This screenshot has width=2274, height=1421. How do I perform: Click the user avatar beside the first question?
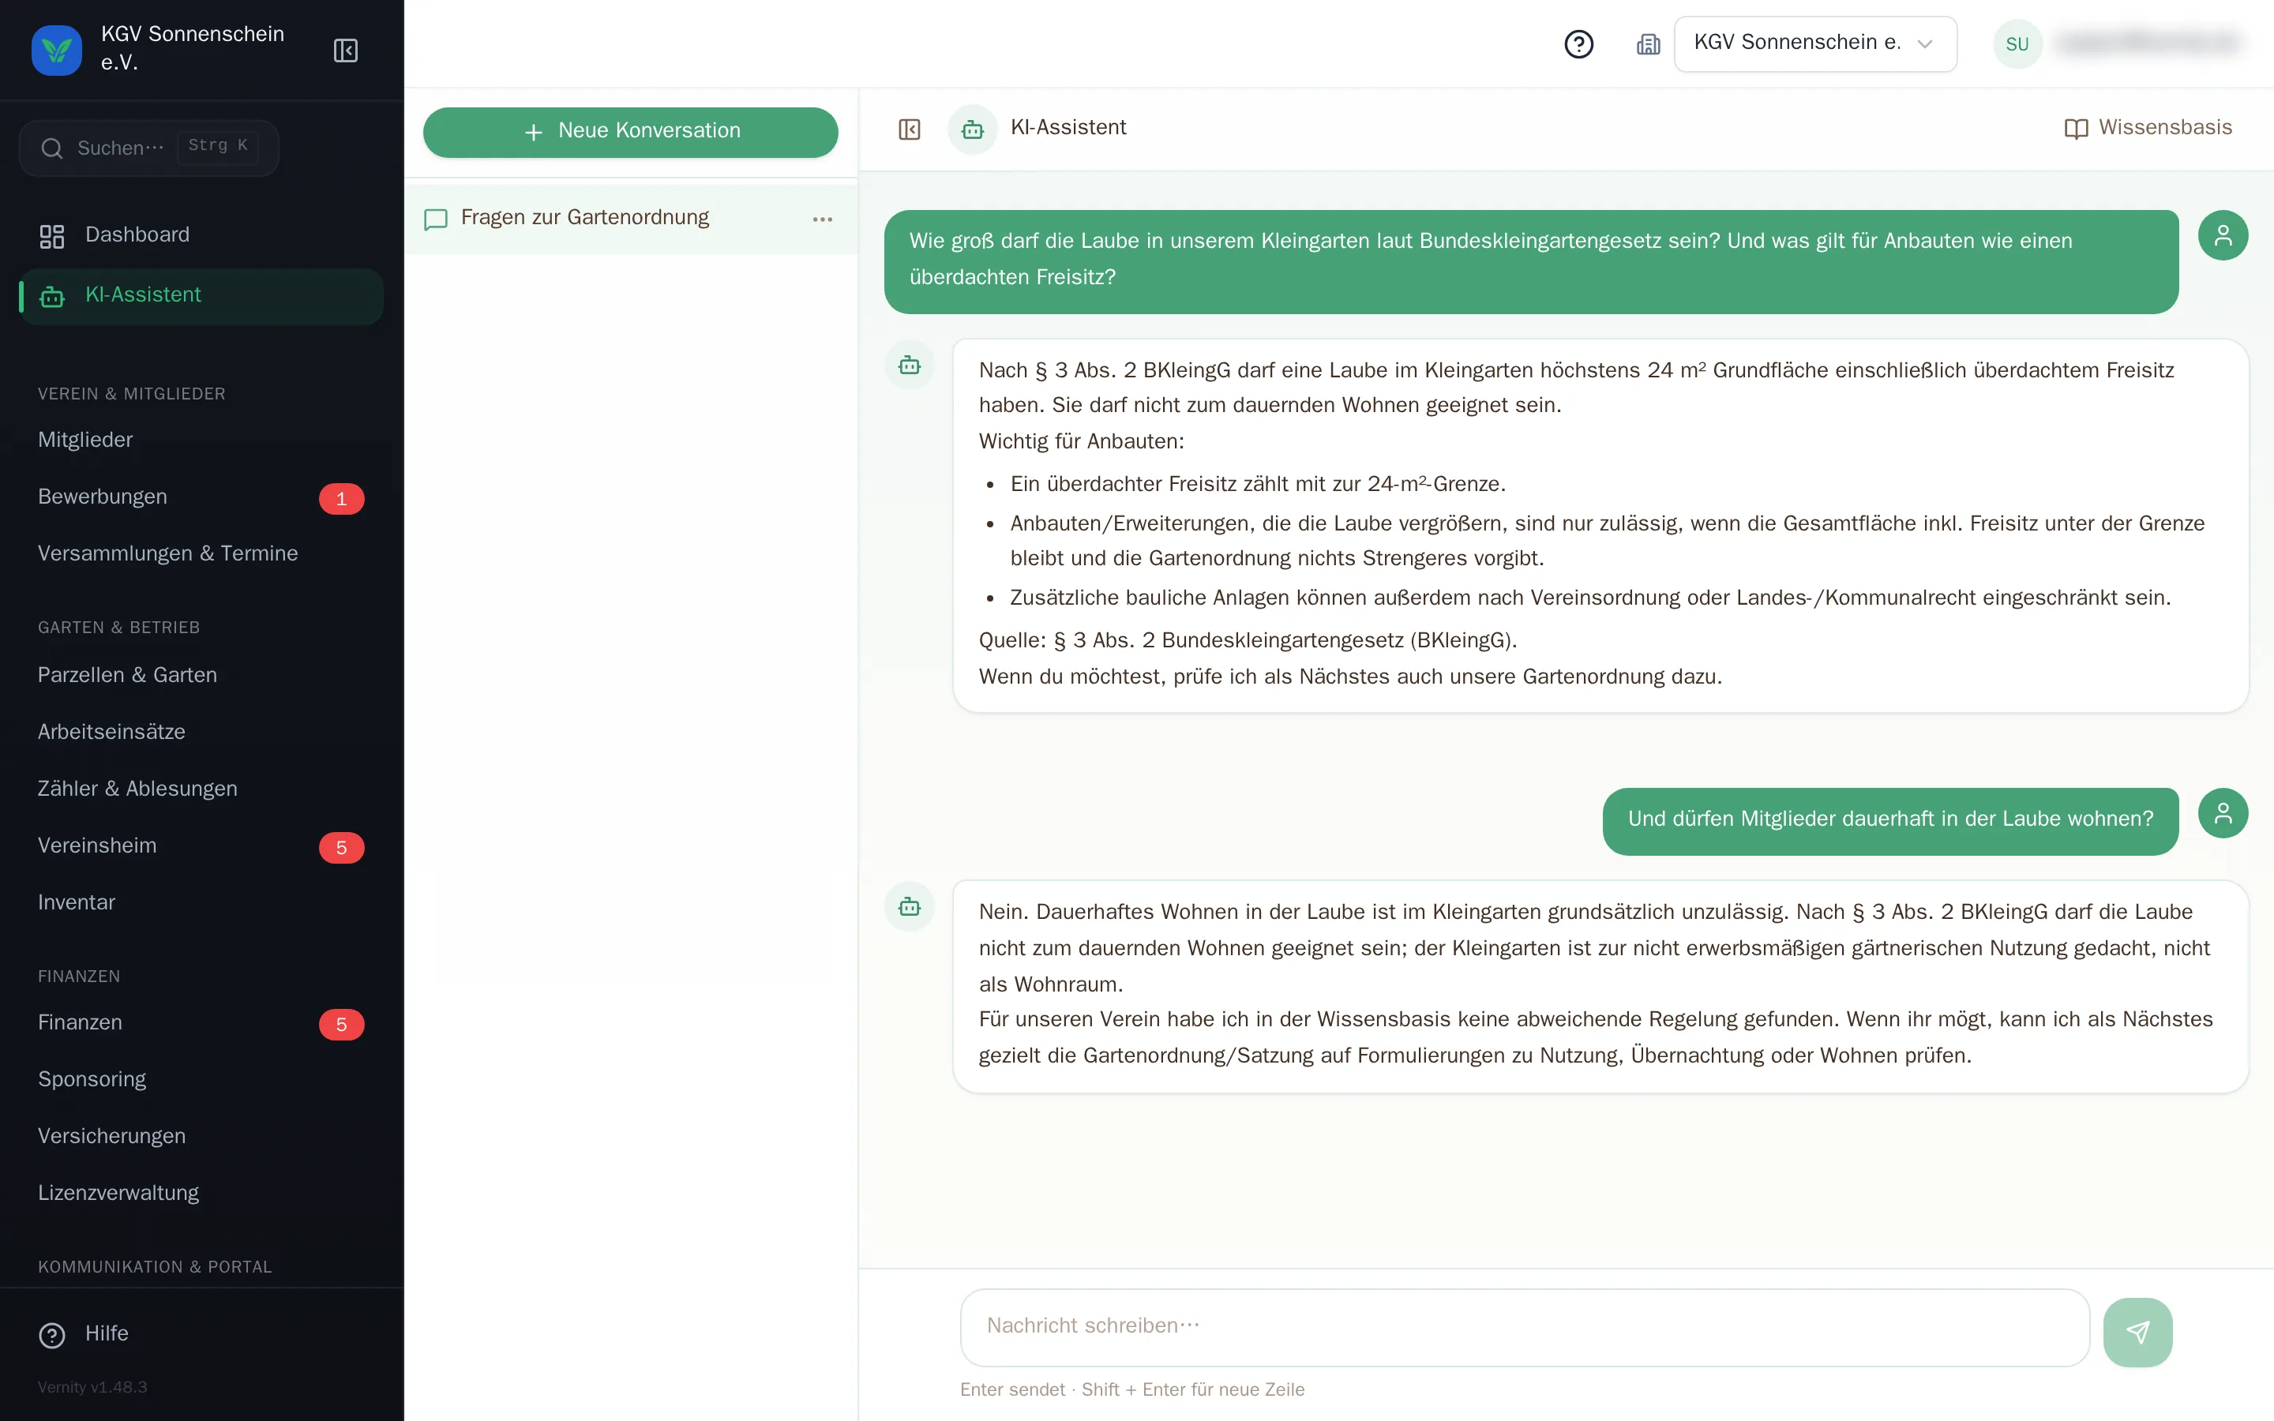[x=2223, y=235]
